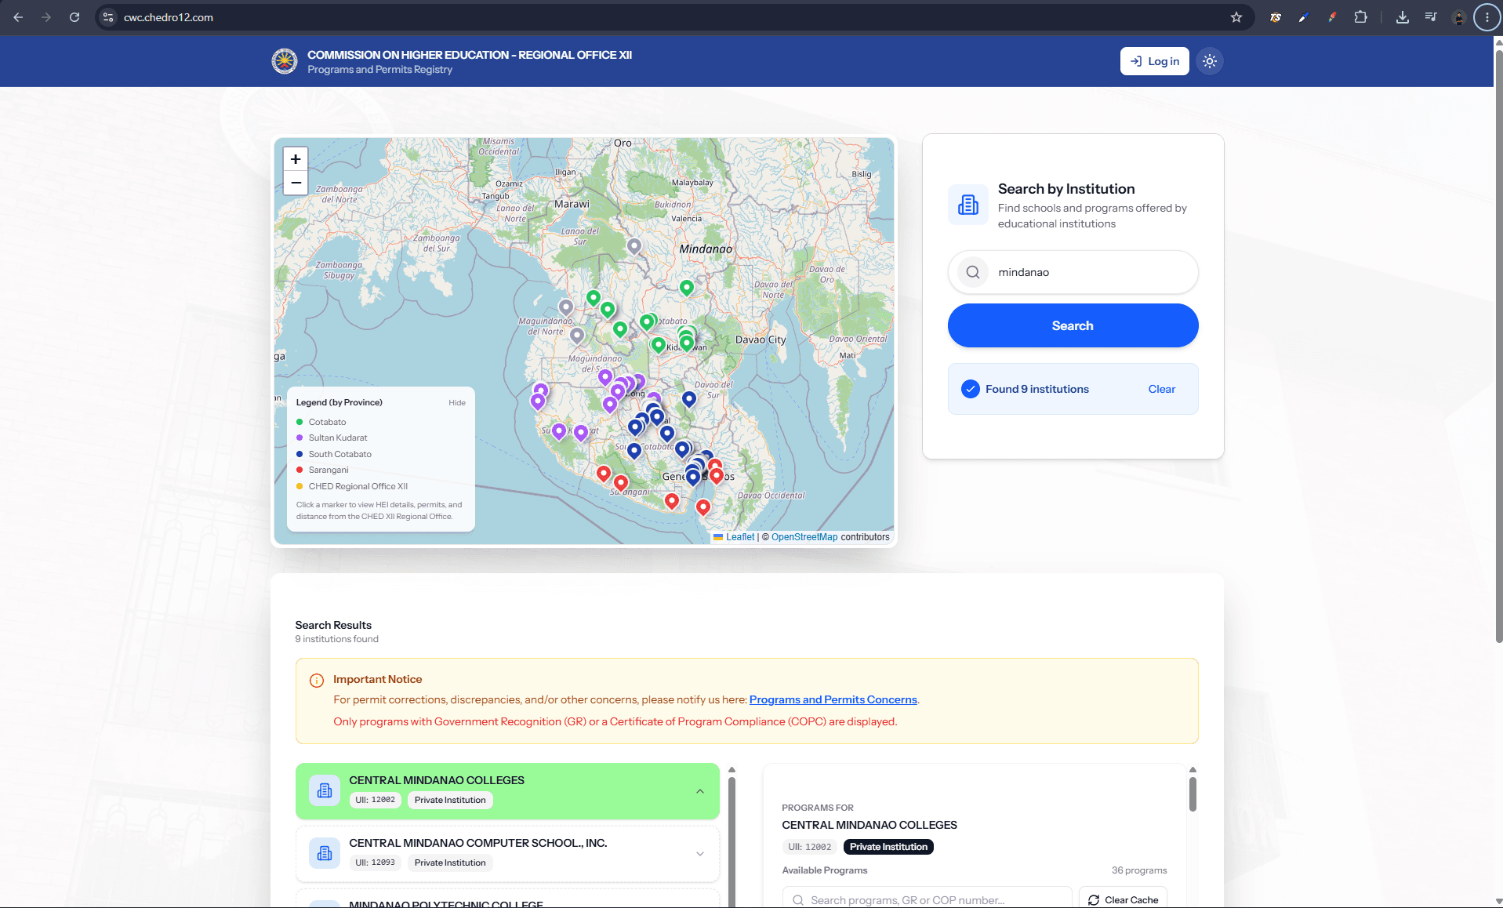Click Central Mindanao Computer School building icon
The image size is (1503, 908).
(x=325, y=854)
